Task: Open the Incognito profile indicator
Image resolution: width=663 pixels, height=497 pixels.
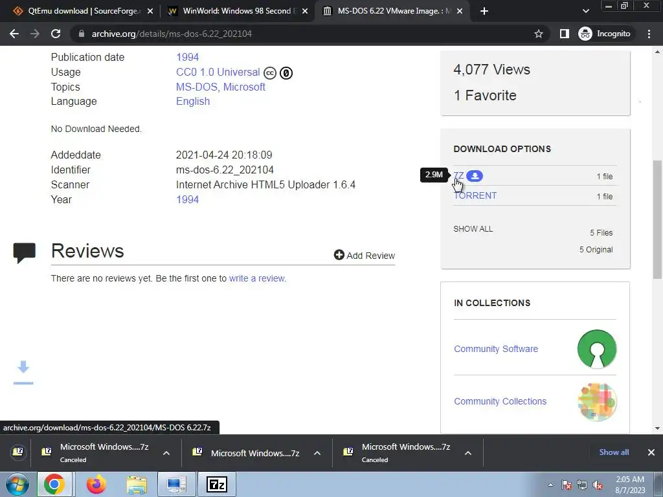Action: pyautogui.click(x=605, y=34)
